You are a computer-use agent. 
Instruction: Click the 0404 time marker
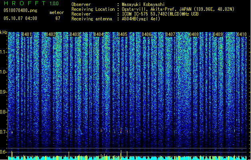(x=99, y=34)
